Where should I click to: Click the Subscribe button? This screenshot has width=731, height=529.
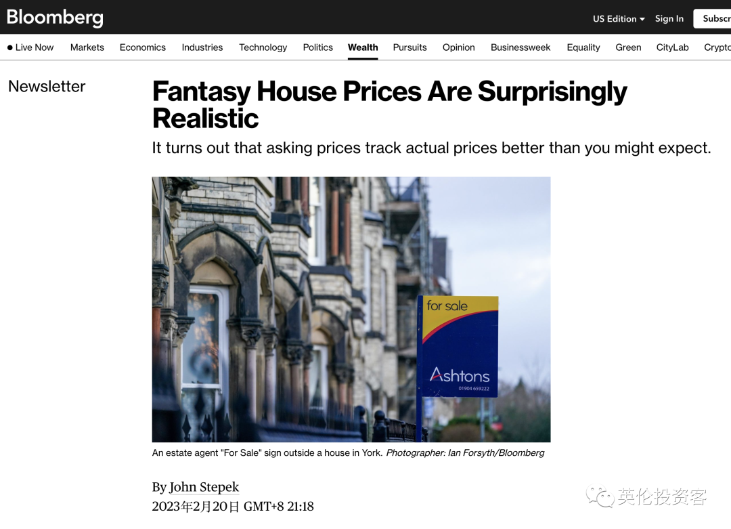[x=712, y=19]
